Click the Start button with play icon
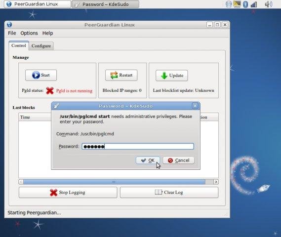Screen dimensions: 281x237 (x=41, y=75)
